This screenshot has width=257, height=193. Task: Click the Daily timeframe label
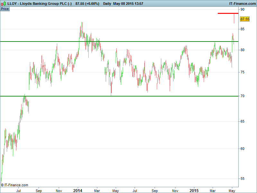tap(107, 4)
